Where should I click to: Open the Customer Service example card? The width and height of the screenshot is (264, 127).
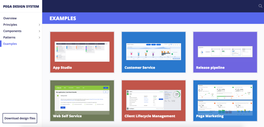click(154, 52)
